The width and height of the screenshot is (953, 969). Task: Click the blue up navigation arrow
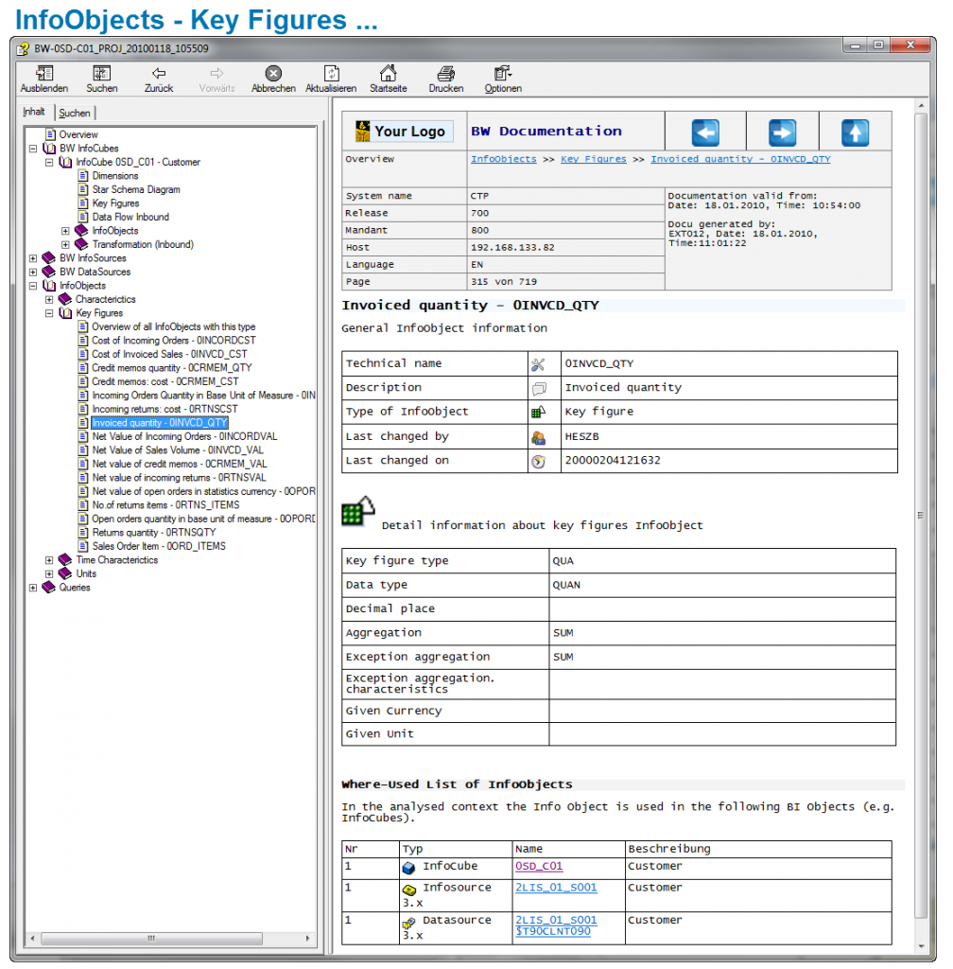point(854,132)
